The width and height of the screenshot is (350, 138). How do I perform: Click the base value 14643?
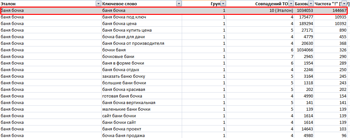click(307, 129)
